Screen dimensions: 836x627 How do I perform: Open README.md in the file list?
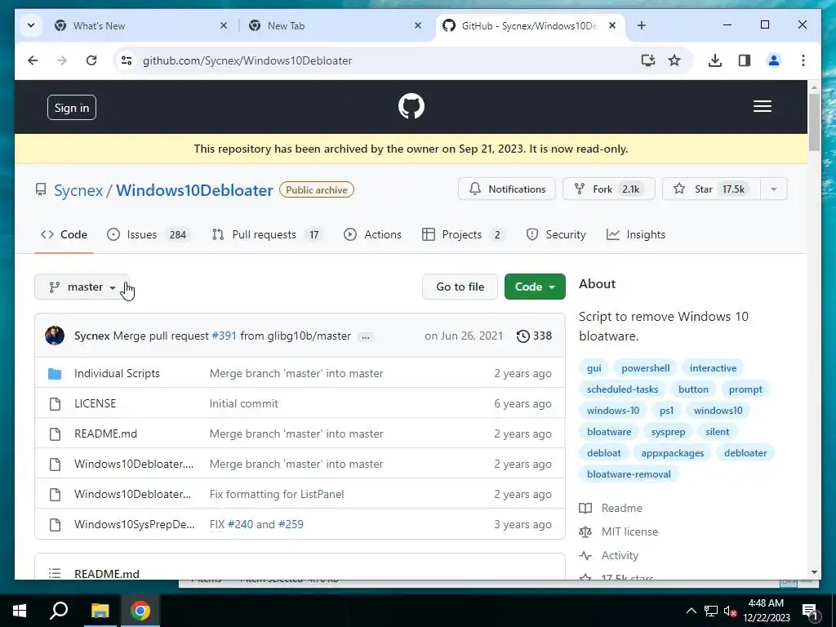click(x=105, y=434)
